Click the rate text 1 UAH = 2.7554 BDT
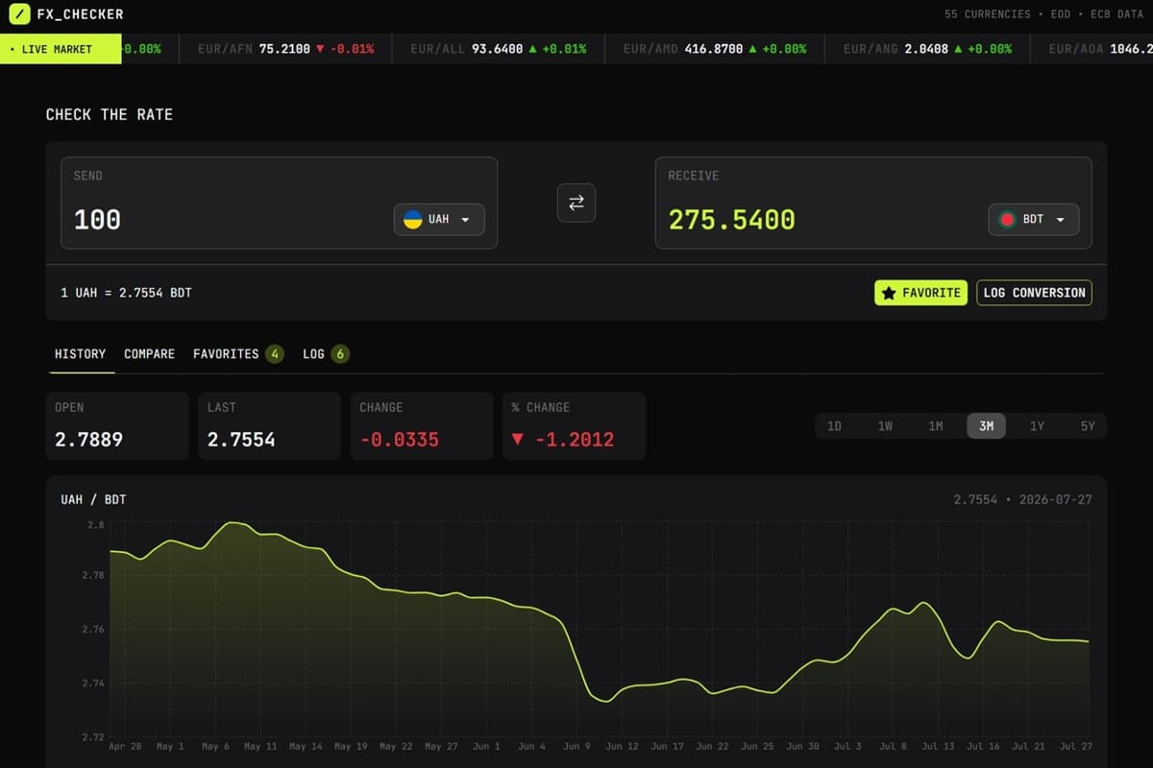The height and width of the screenshot is (768, 1153). coord(126,293)
